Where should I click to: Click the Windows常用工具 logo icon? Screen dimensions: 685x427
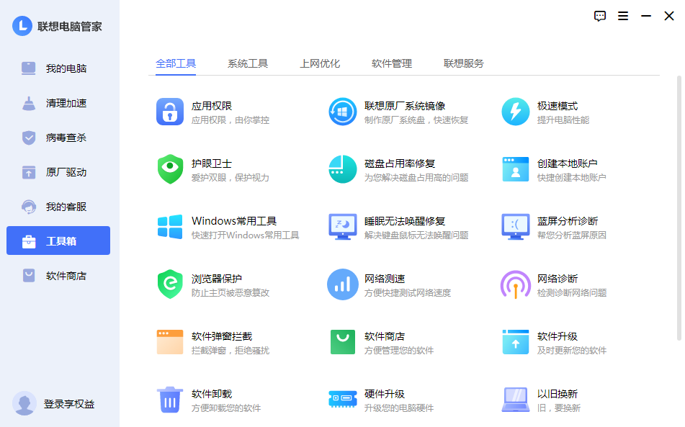(x=170, y=227)
